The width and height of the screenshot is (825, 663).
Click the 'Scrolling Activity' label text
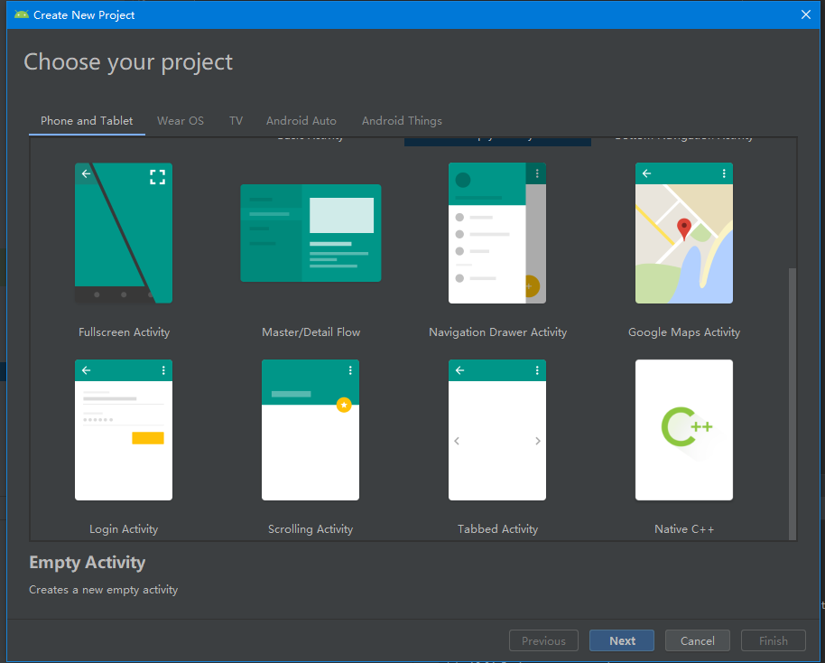[x=311, y=529]
